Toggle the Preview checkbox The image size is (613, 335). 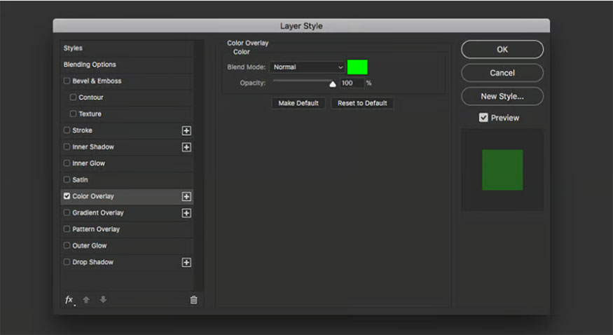click(483, 118)
